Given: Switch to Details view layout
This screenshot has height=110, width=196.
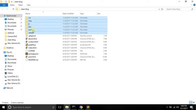Looking at the screenshot, I should [190, 103].
